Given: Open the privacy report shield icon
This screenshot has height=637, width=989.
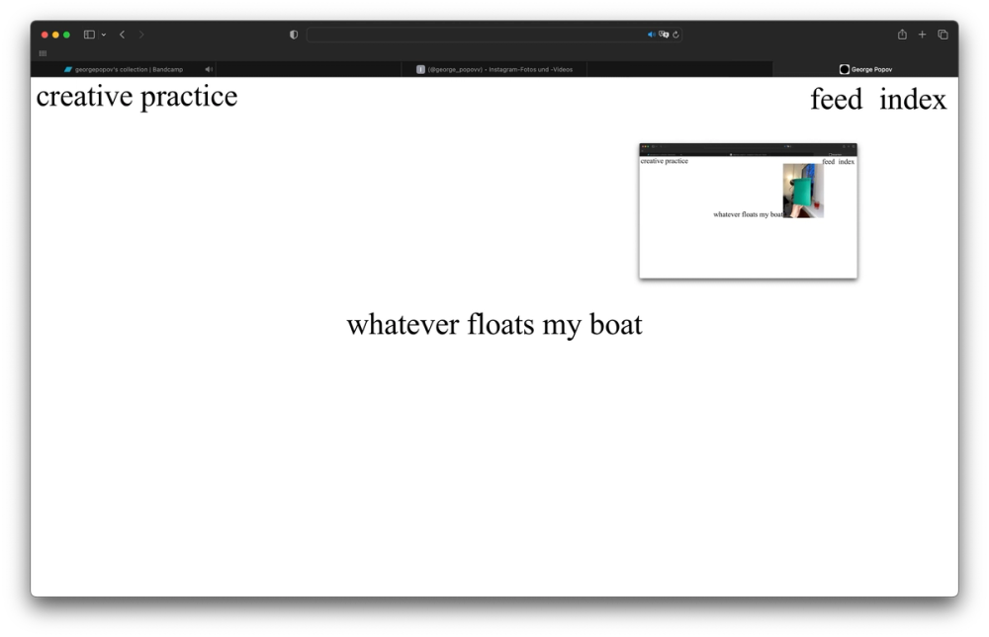Looking at the screenshot, I should (294, 35).
